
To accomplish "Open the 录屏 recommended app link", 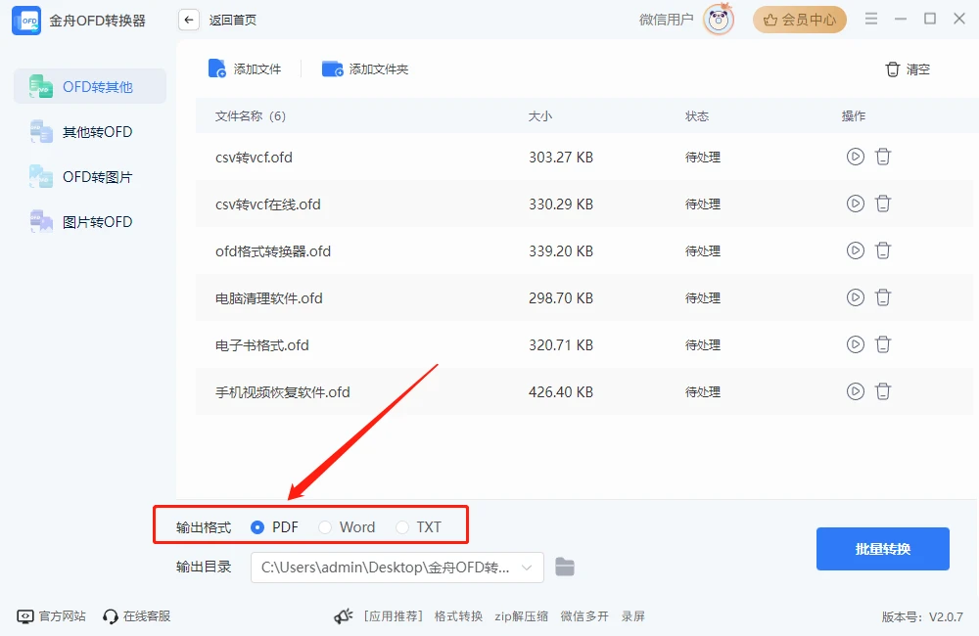I will click(633, 616).
